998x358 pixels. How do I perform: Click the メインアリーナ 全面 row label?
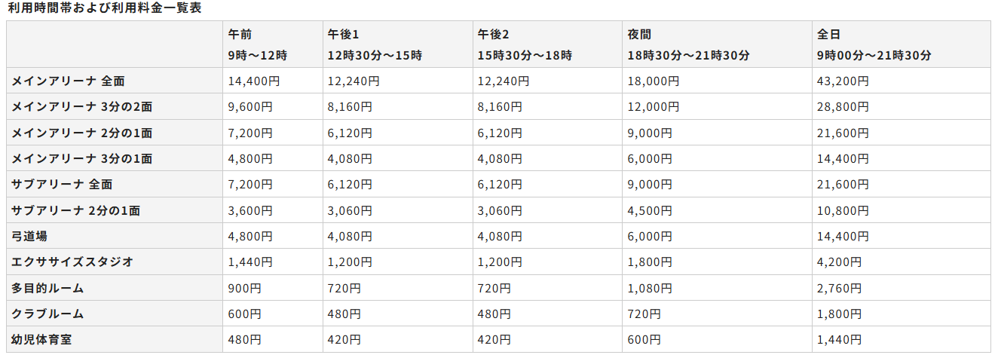pos(62,81)
